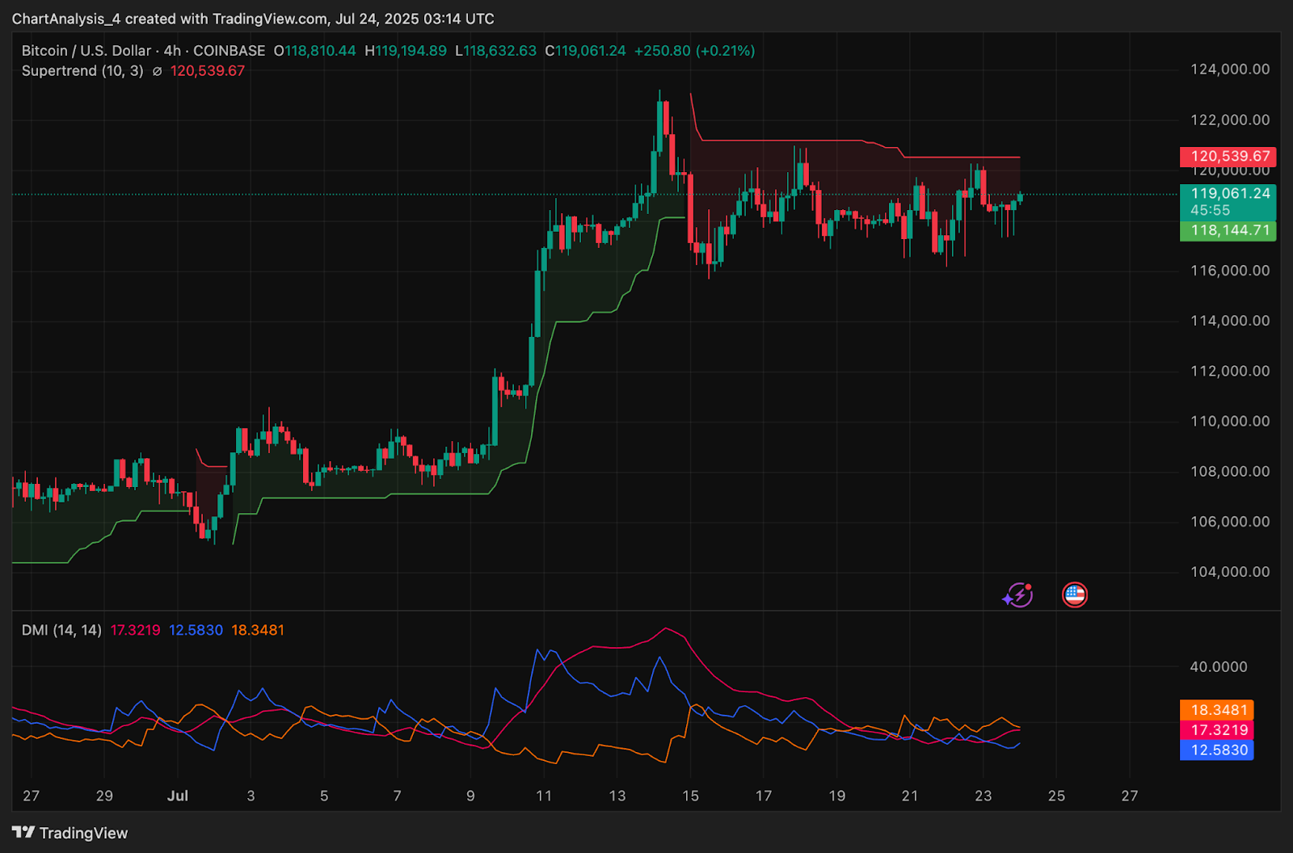This screenshot has width=1293, height=853.
Task: Click the blue 12.5830 DMI value tag
Action: (x=1217, y=750)
